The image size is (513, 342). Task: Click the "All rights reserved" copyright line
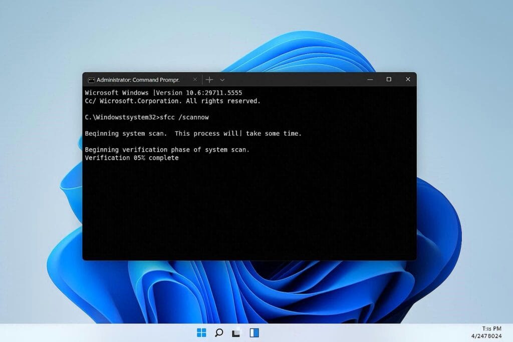coord(173,101)
